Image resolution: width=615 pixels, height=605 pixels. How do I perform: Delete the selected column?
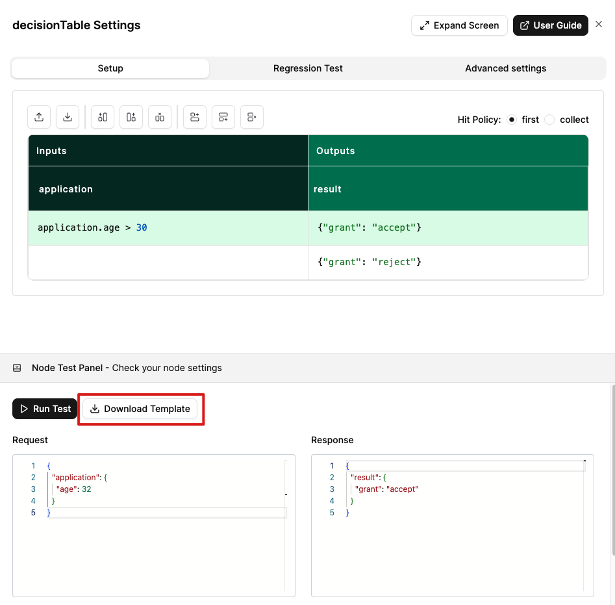pyautogui.click(x=160, y=117)
